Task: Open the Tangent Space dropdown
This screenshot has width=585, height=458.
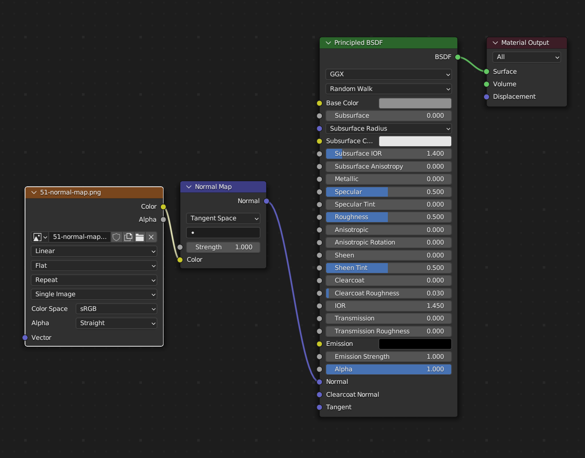Action: click(x=223, y=219)
